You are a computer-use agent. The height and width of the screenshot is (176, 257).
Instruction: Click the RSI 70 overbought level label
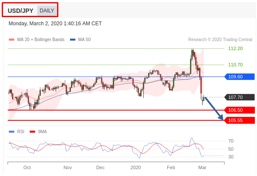tap(231, 141)
